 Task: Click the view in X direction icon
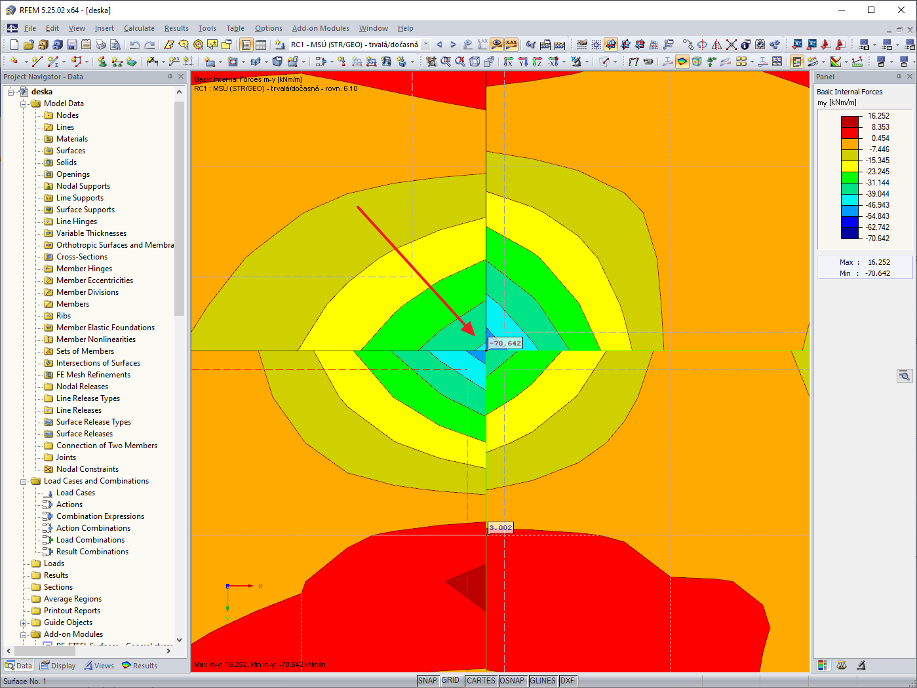[x=508, y=62]
